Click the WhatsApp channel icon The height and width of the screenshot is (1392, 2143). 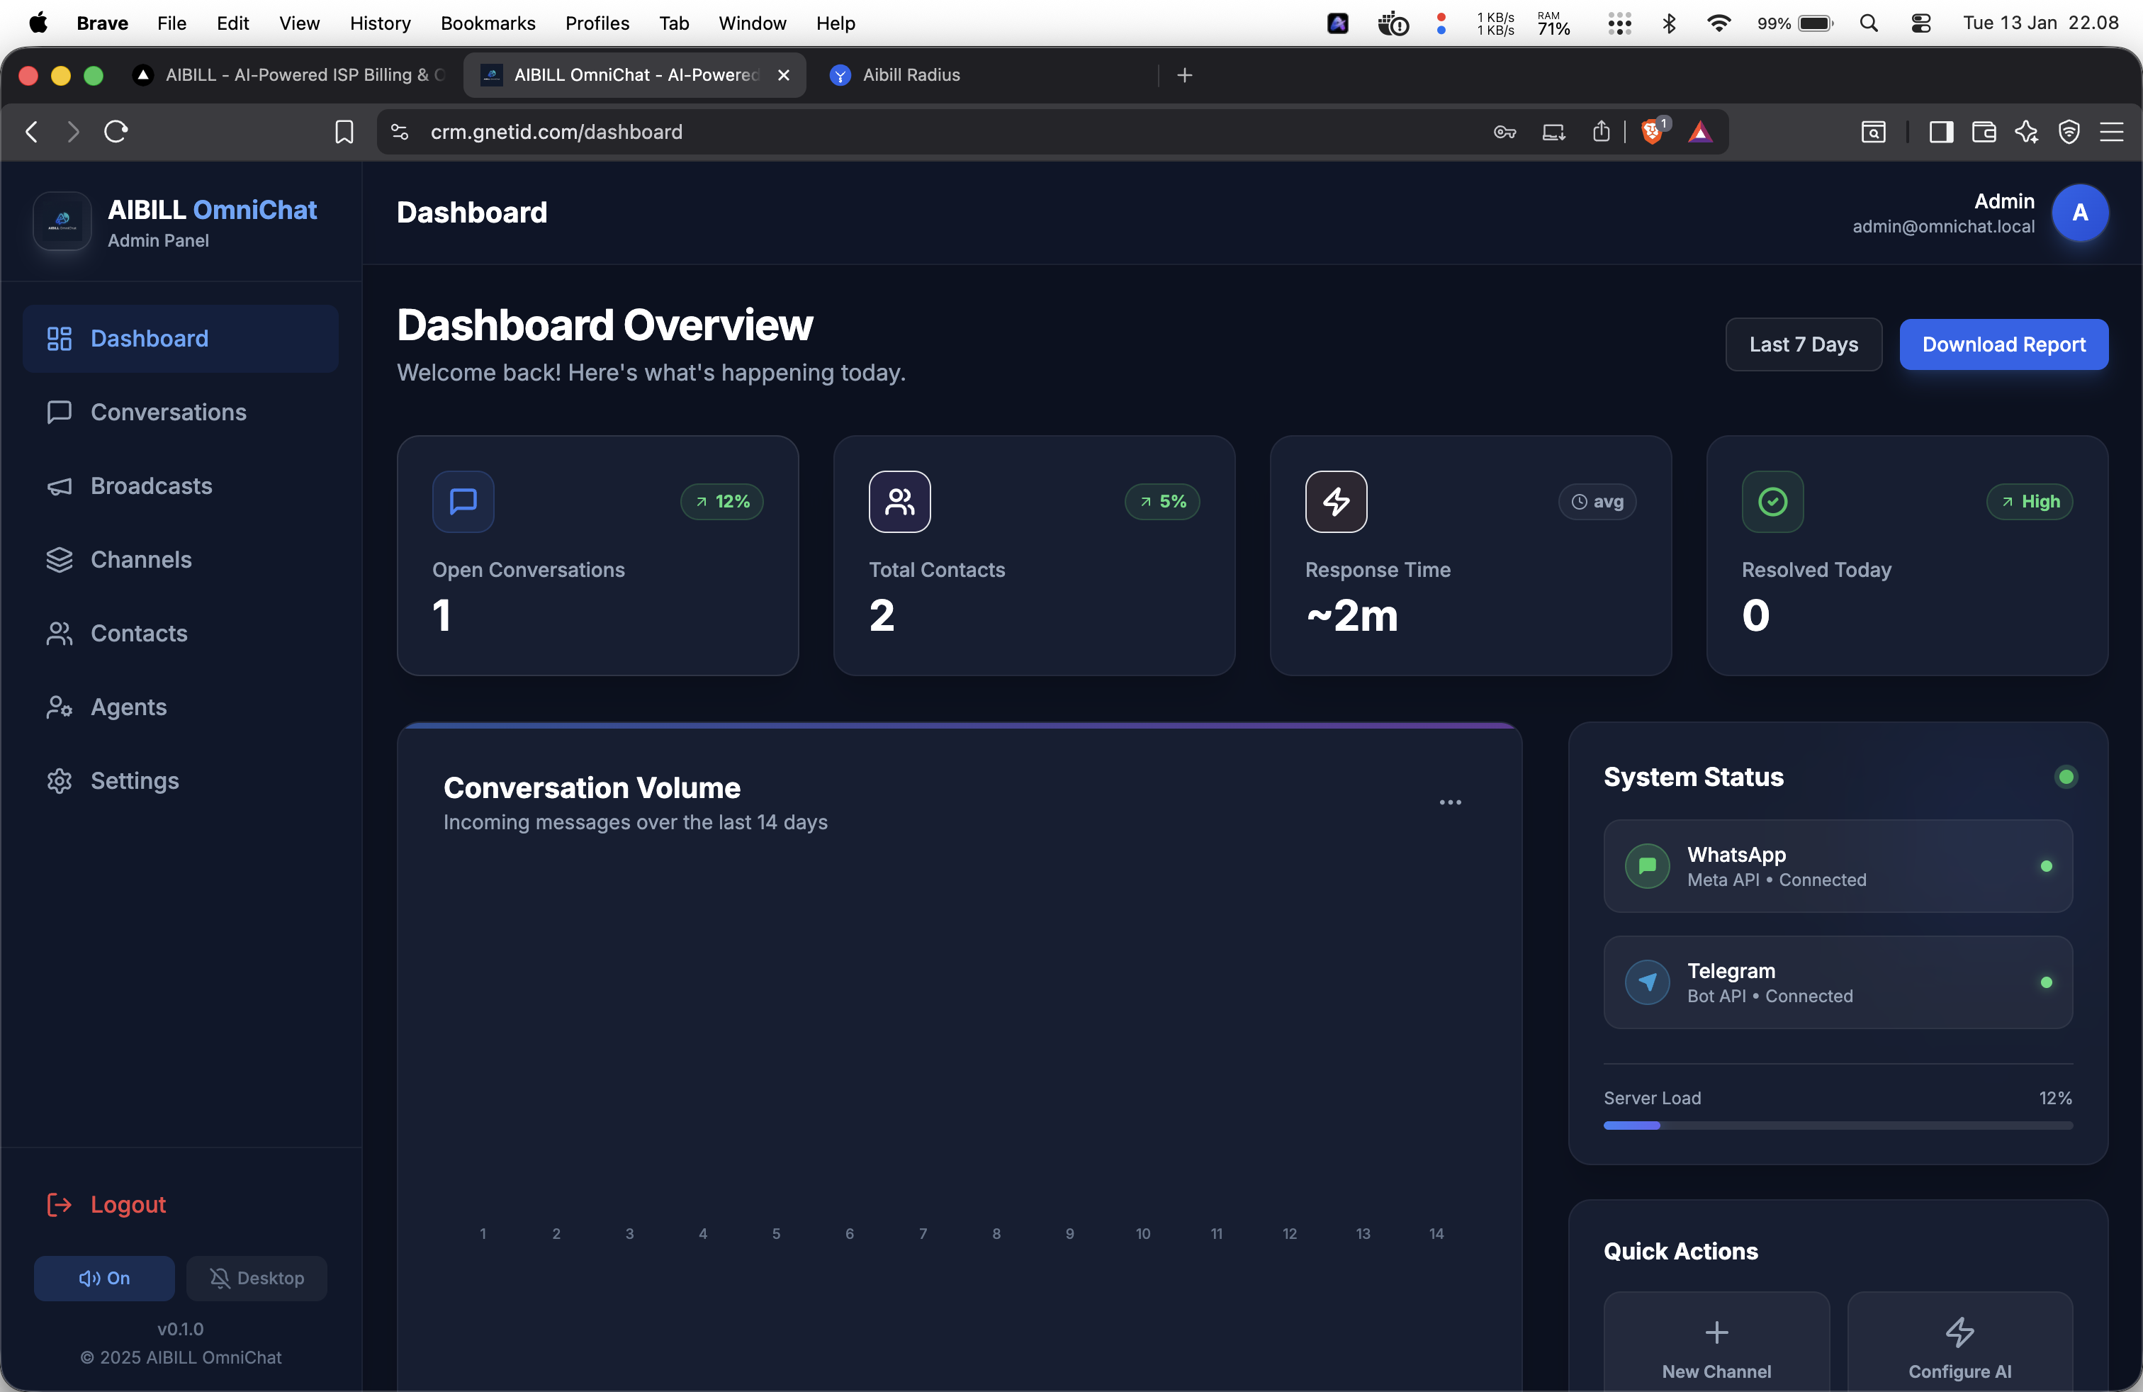click(x=1647, y=866)
